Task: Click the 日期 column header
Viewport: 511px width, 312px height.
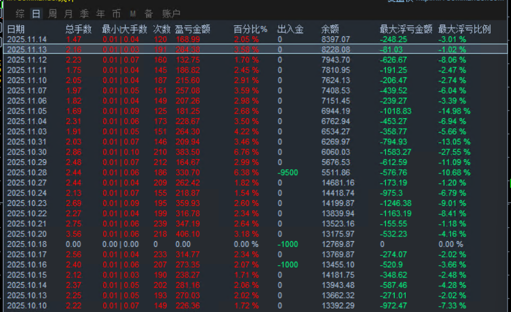Action: pos(16,29)
